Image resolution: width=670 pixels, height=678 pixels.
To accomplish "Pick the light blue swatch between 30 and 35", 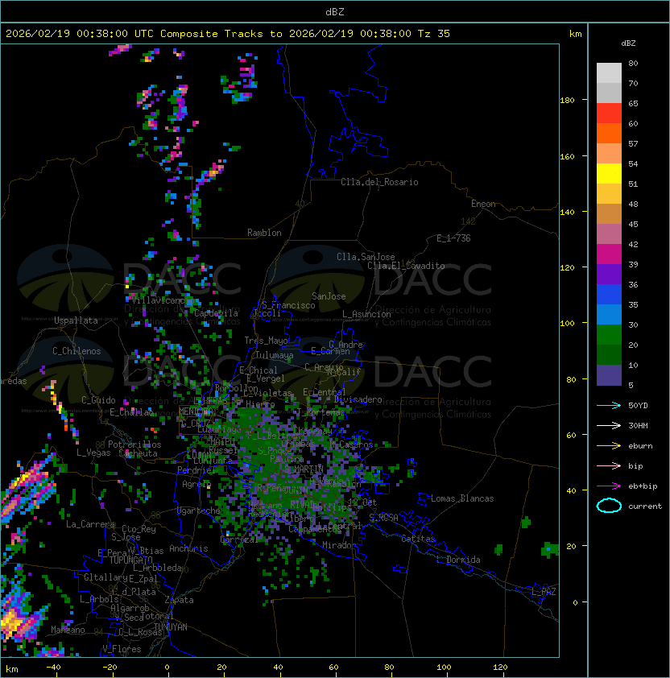I will (609, 315).
